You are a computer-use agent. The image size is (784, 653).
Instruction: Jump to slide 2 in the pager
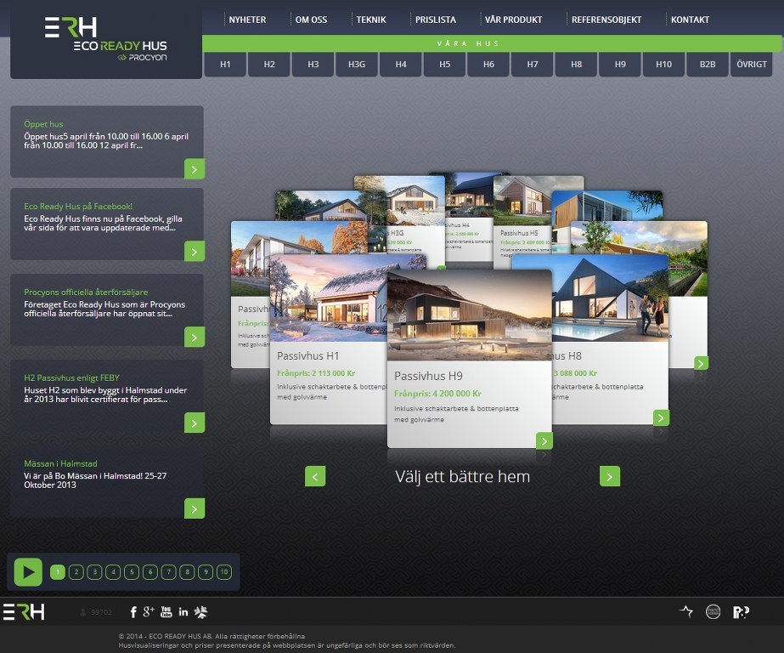(x=76, y=572)
